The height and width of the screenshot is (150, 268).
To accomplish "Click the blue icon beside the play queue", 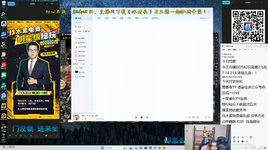I will [x=206, y=117].
